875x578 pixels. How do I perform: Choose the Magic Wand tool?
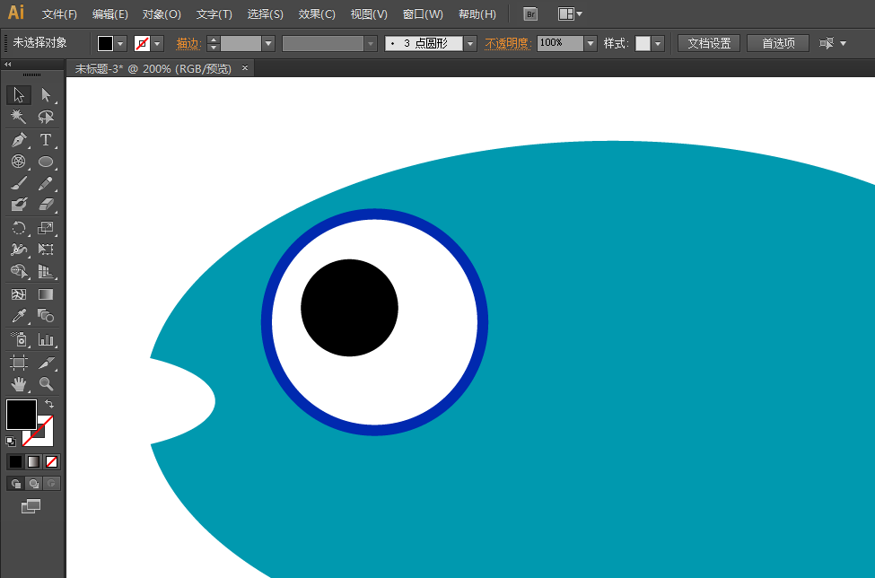coord(18,118)
